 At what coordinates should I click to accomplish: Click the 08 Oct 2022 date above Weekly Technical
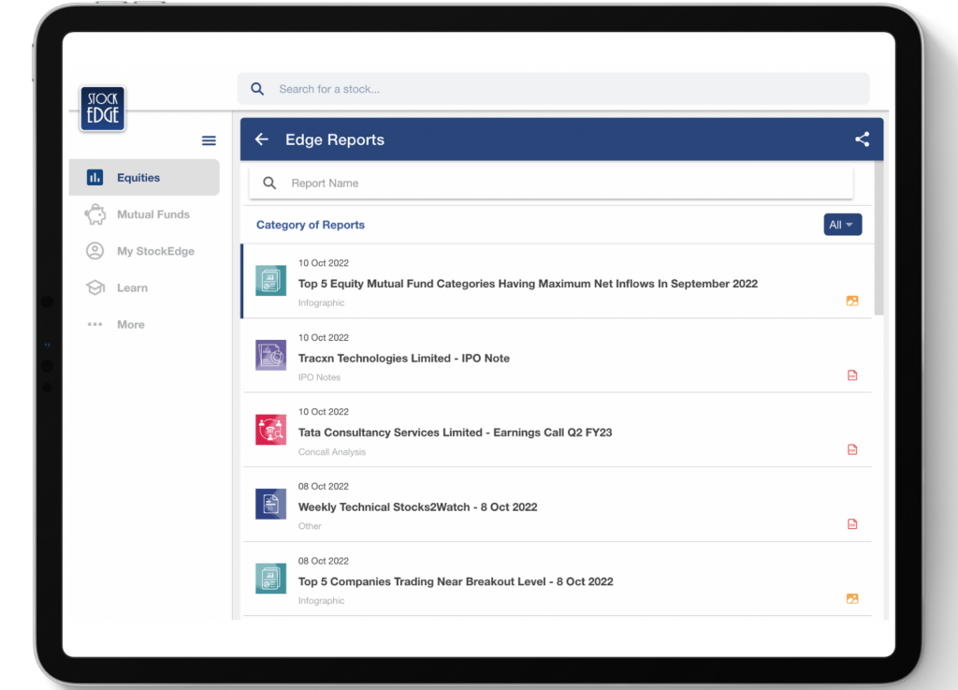[323, 487]
